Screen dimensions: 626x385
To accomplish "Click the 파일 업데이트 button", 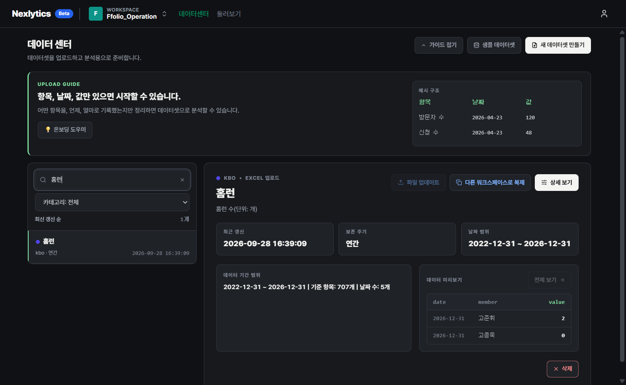I will 418,183.
